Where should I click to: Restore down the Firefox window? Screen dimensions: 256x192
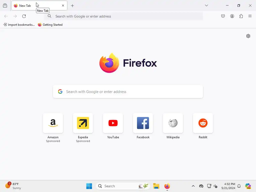239,5
